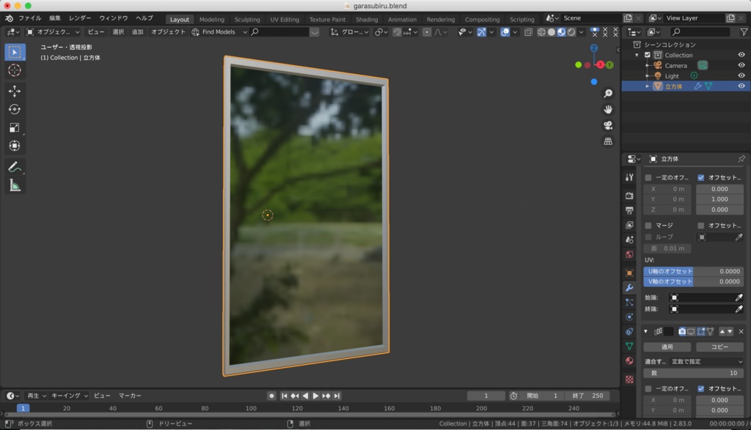The width and height of the screenshot is (751, 430).
Task: Uncheck the Collection checkbox in outliner
Action: [x=648, y=55]
